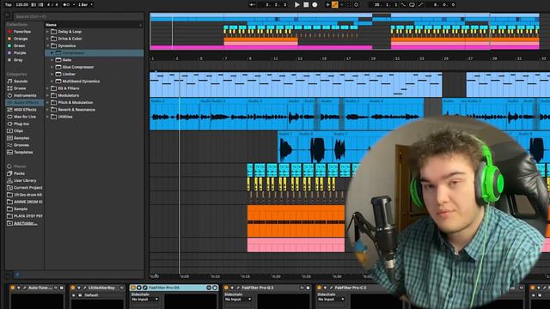Open the Clips category
550x309 pixels.
(x=18, y=130)
